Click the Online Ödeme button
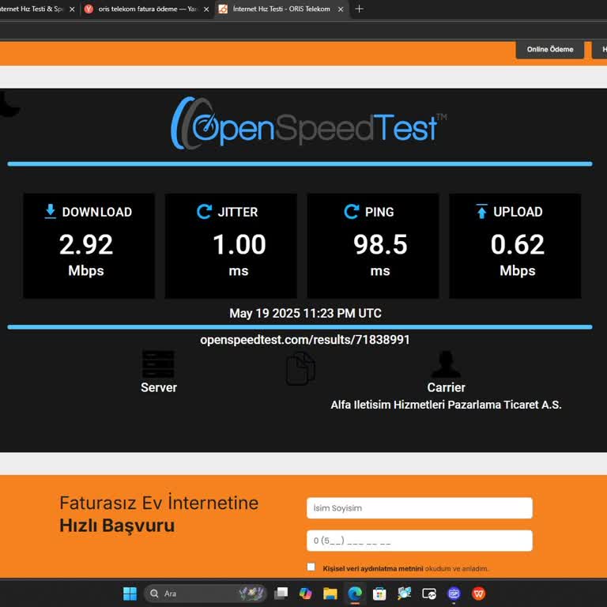The height and width of the screenshot is (607, 607). click(x=550, y=50)
